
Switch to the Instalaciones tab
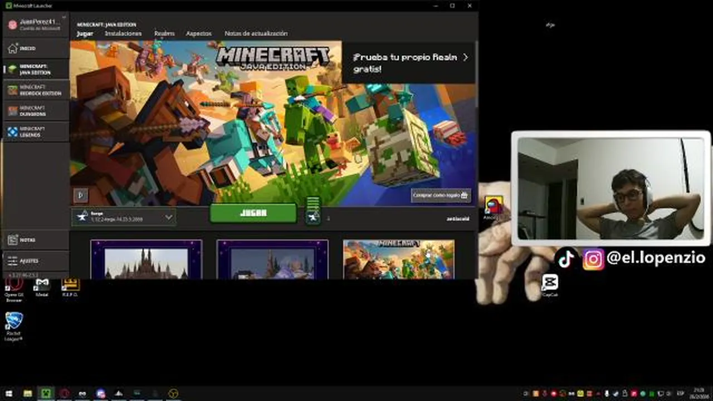123,33
